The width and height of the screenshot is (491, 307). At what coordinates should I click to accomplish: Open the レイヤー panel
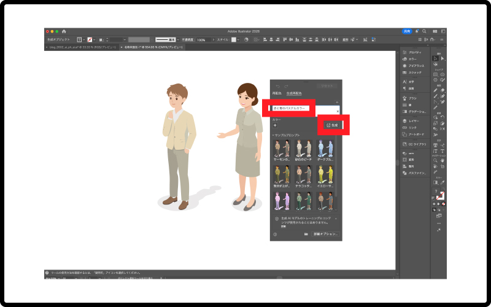pyautogui.click(x=414, y=122)
